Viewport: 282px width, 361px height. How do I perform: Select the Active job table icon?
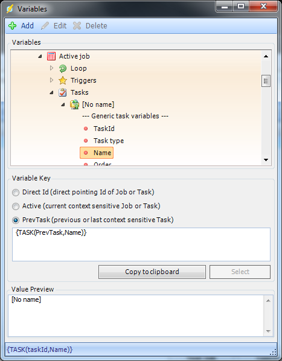(x=51, y=56)
